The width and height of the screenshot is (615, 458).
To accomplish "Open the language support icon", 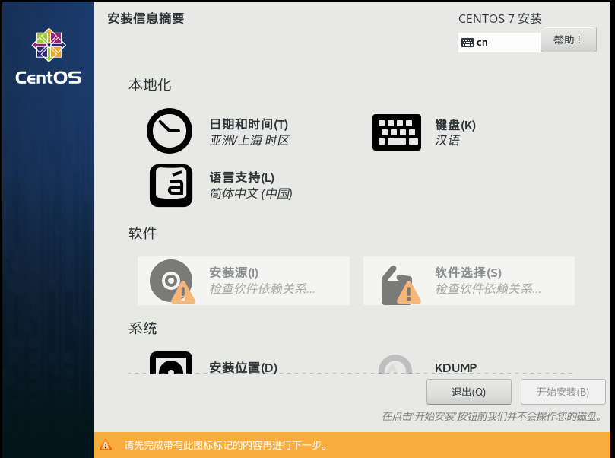I will pyautogui.click(x=171, y=185).
